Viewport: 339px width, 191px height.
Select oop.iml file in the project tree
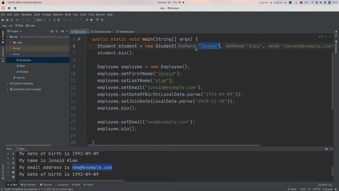click(x=19, y=77)
